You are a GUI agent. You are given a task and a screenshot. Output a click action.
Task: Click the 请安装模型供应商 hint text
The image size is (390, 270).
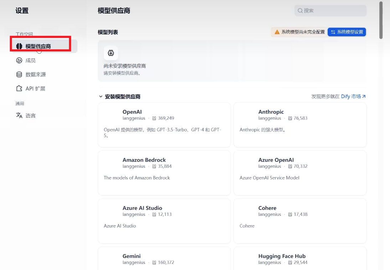point(122,73)
